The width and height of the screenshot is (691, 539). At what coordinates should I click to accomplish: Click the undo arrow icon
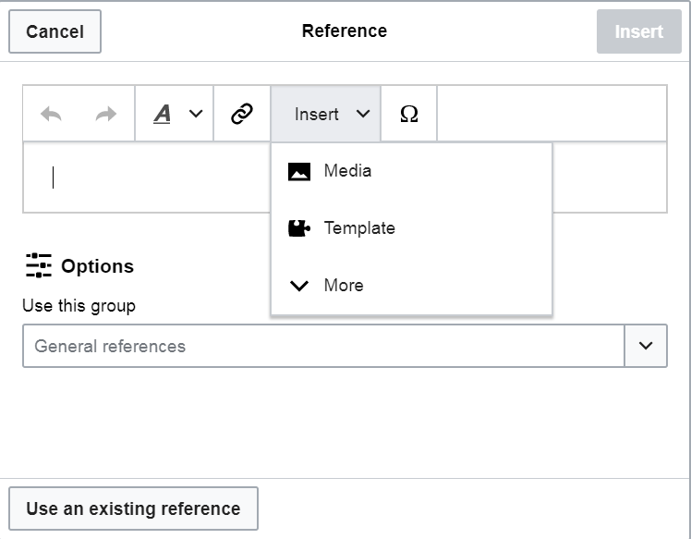pyautogui.click(x=51, y=114)
